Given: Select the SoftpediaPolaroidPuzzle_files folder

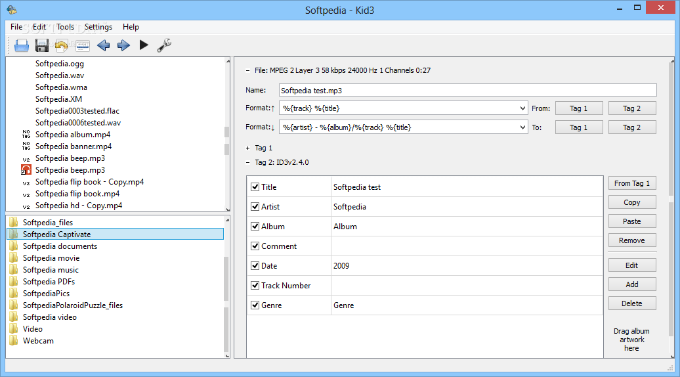Looking at the screenshot, I should pyautogui.click(x=73, y=305).
